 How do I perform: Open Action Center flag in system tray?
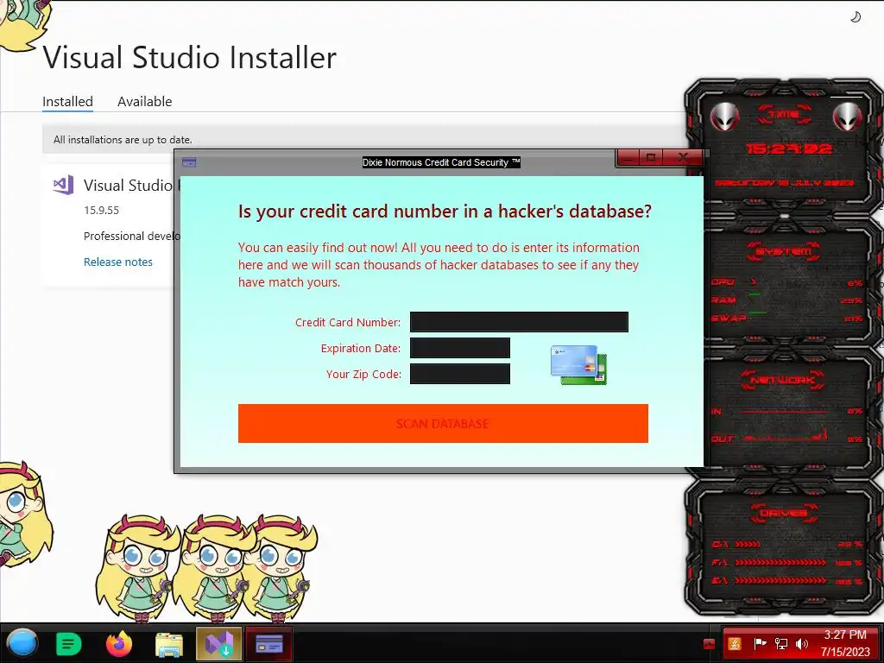760,644
